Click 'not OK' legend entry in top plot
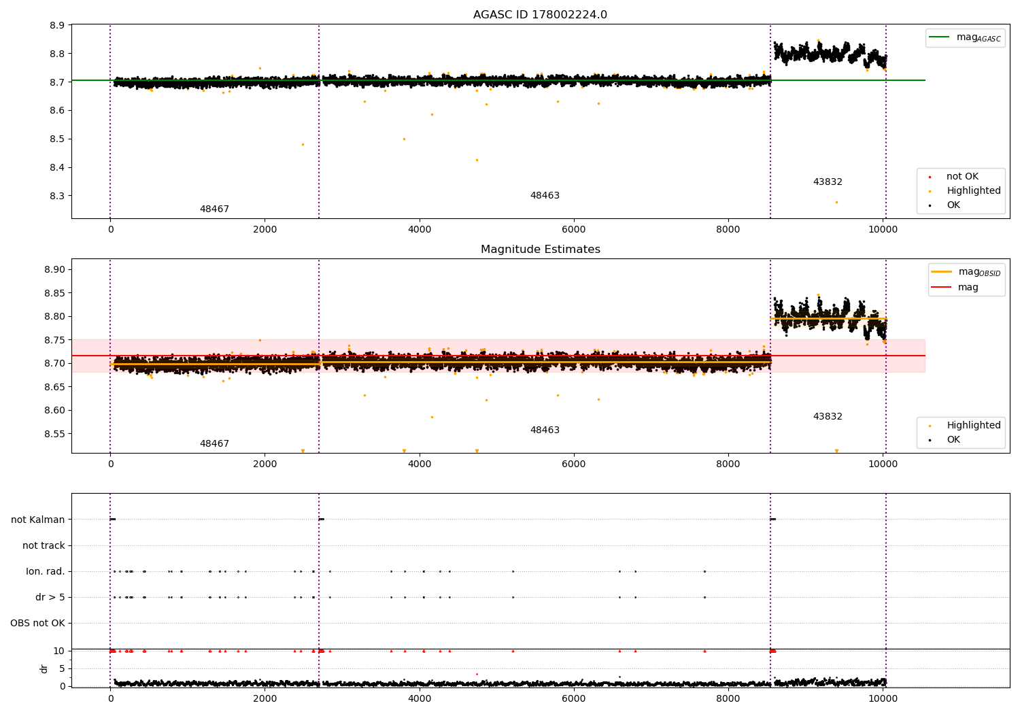Image resolution: width=1020 pixels, height=714 pixels. [x=962, y=177]
